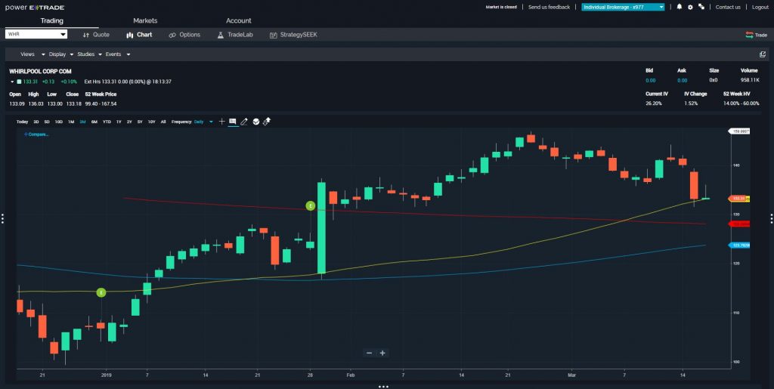Click the lower green earnings E marker
The width and height of the screenshot is (774, 389).
pyautogui.click(x=101, y=292)
